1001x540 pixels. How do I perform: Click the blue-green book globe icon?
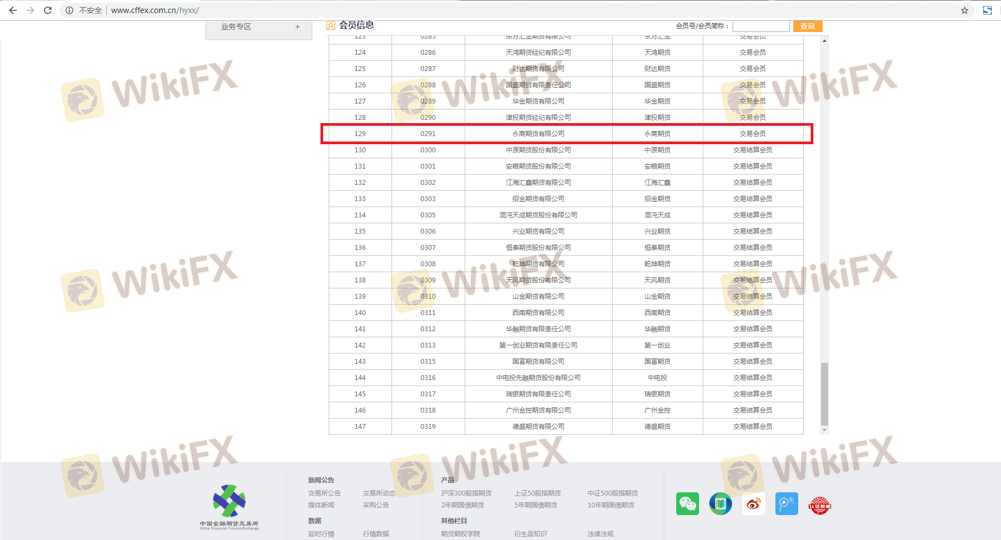coord(720,504)
